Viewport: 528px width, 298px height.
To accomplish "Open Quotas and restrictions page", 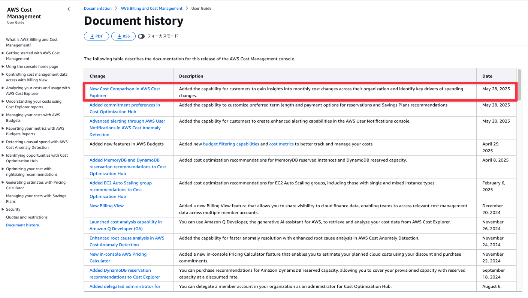I will (27, 217).
